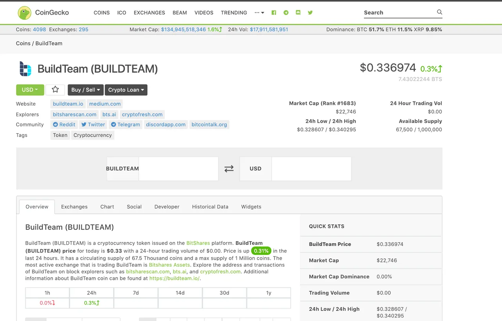This screenshot has height=321, width=502.
Task: Swap currencies with the arrows icon
Action: [x=229, y=169]
